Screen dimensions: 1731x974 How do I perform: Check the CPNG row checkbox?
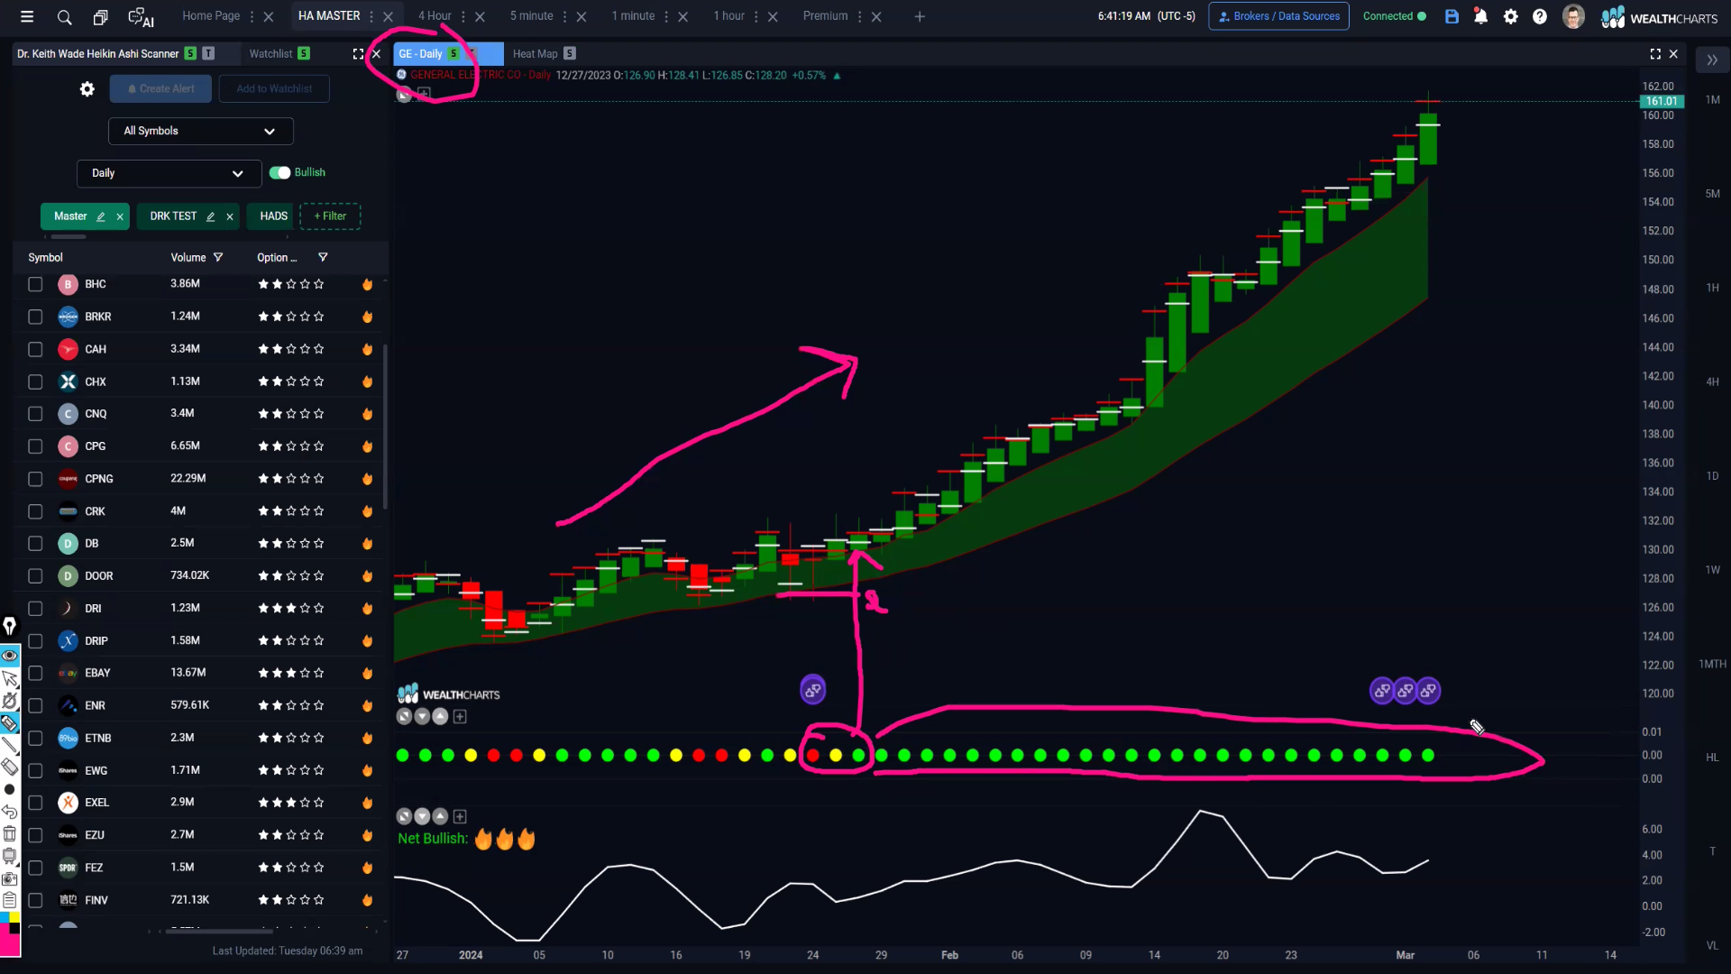click(x=35, y=479)
